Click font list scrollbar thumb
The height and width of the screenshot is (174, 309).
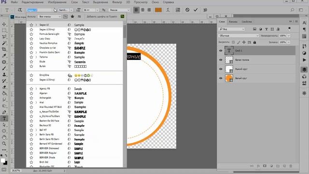click(x=125, y=31)
